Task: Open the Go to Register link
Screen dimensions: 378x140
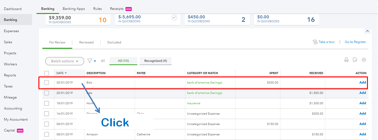Action: (355, 42)
